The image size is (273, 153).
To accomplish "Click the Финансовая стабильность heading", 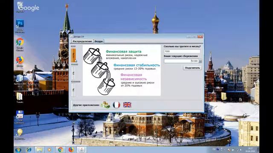I will [136, 65].
